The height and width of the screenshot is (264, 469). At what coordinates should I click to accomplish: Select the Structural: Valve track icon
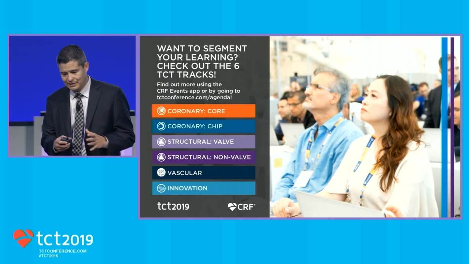(161, 142)
